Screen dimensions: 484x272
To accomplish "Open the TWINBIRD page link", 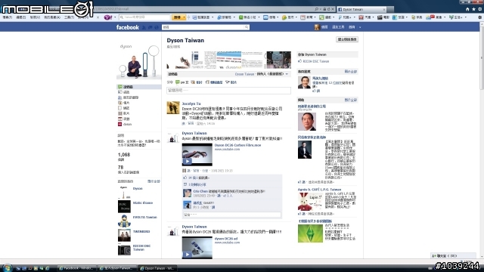I will pyautogui.click(x=141, y=231).
